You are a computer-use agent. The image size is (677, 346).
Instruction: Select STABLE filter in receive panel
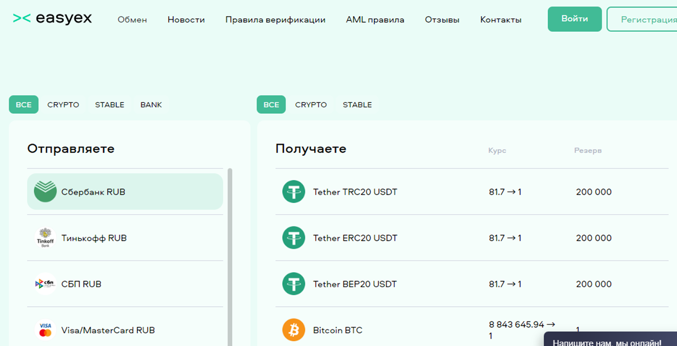pos(357,105)
